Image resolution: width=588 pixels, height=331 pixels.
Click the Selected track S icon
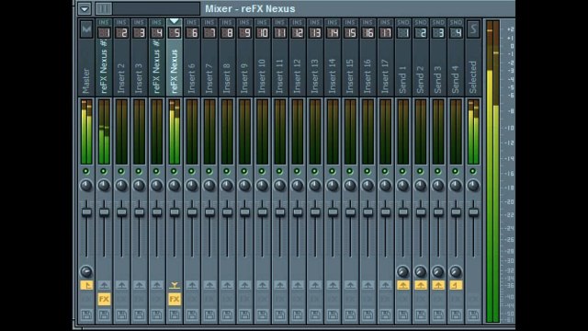473,29
